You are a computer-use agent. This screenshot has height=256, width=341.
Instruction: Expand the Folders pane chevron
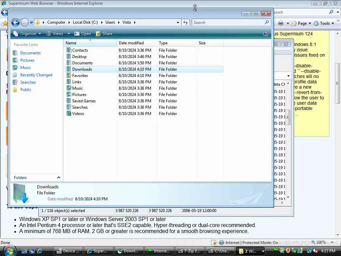click(x=59, y=178)
